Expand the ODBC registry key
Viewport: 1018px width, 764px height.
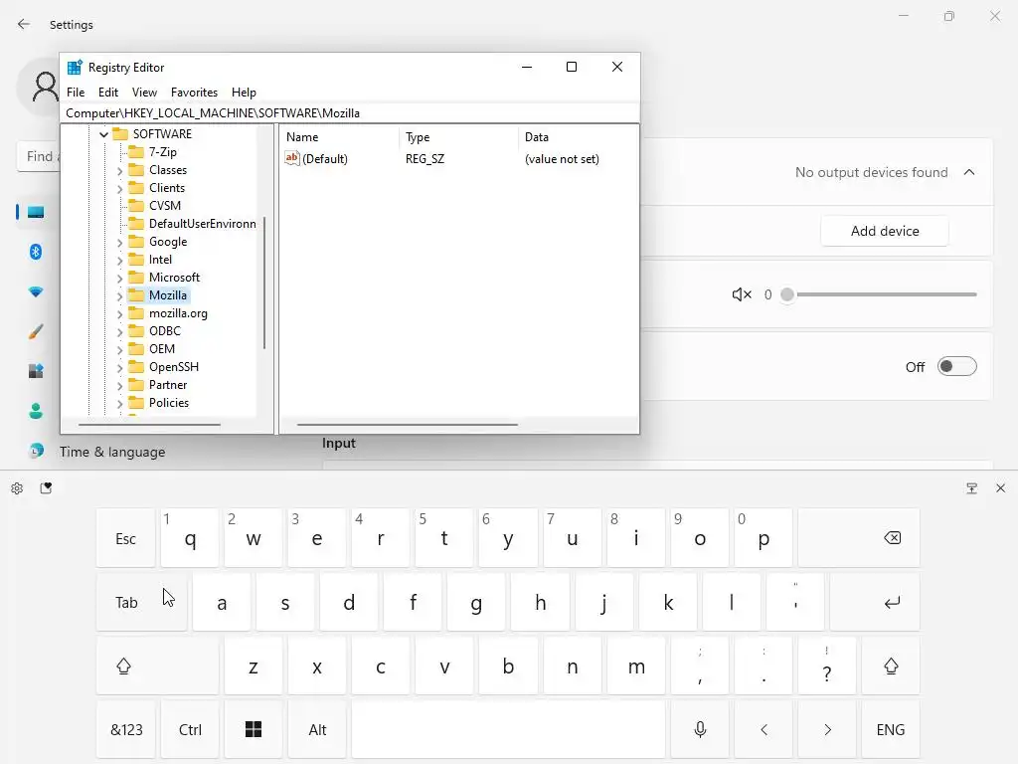[119, 332]
